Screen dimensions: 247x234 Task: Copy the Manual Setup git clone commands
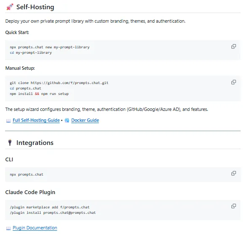click(234, 82)
